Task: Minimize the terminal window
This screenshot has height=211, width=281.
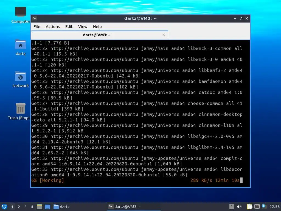Action: pos(235,18)
